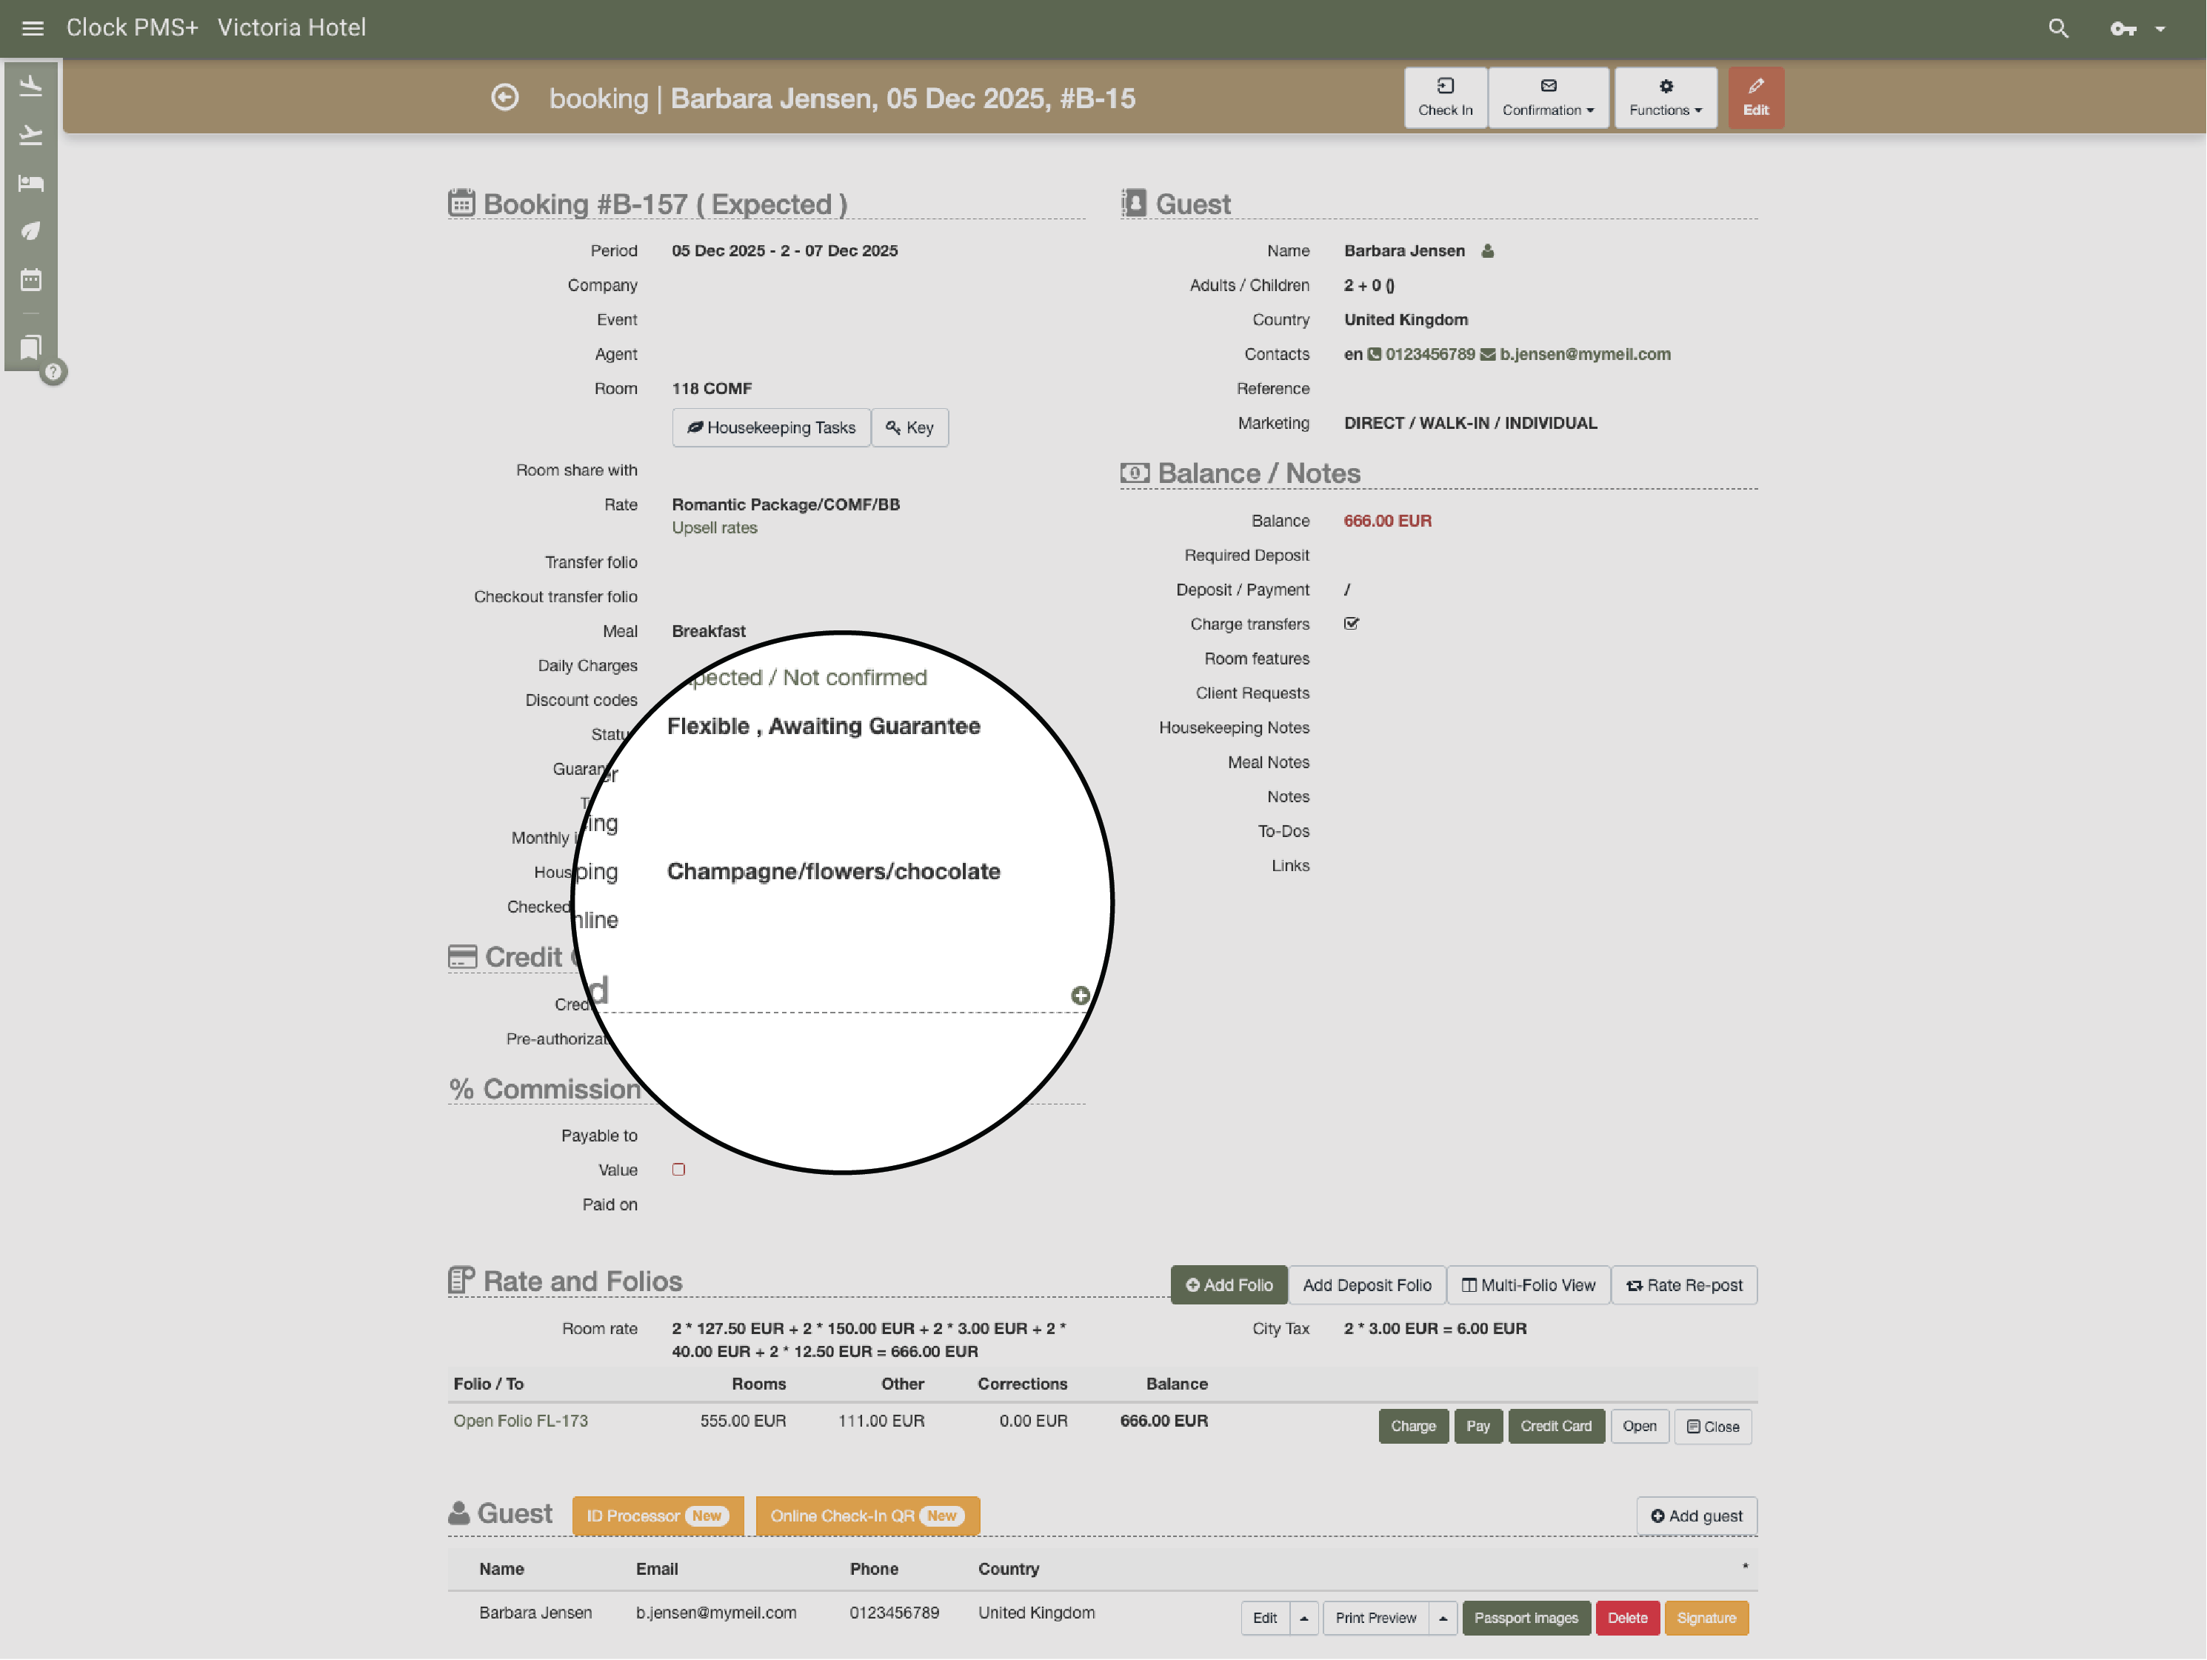Open the Functions dropdown menu
The image size is (2207, 1660).
point(1664,98)
